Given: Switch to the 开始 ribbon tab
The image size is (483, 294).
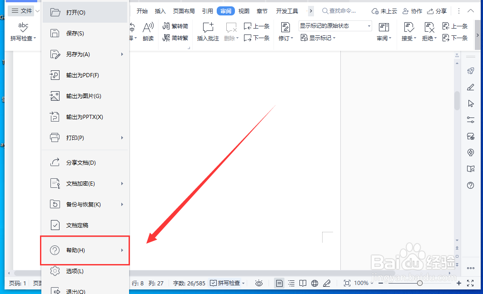Looking at the screenshot, I should (142, 11).
